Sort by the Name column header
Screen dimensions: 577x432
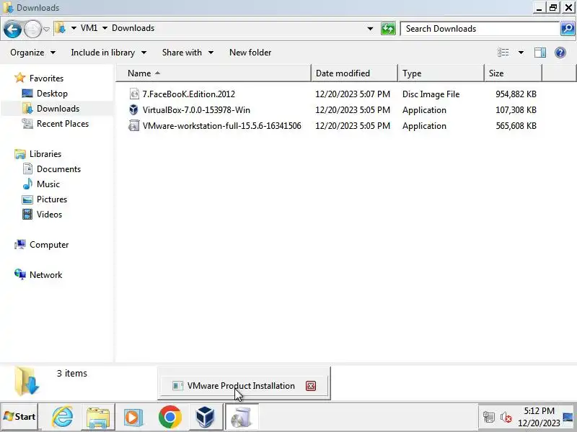[213, 73]
